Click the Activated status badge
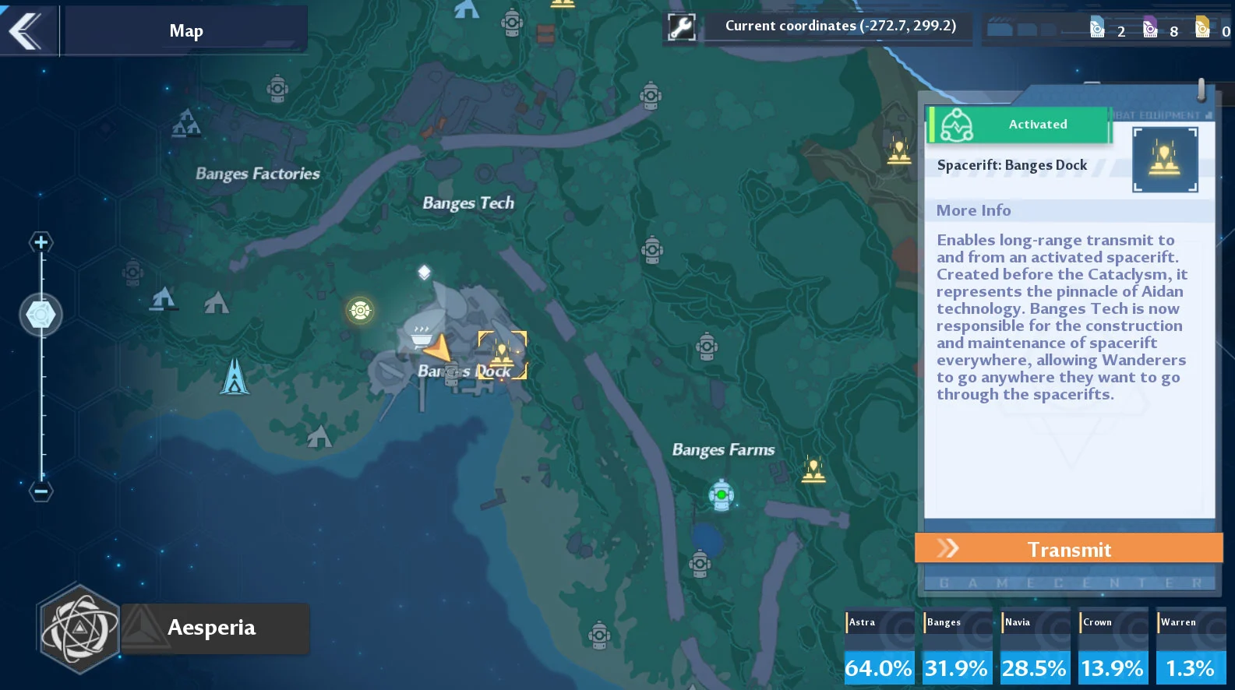The height and width of the screenshot is (690, 1235). click(1018, 125)
